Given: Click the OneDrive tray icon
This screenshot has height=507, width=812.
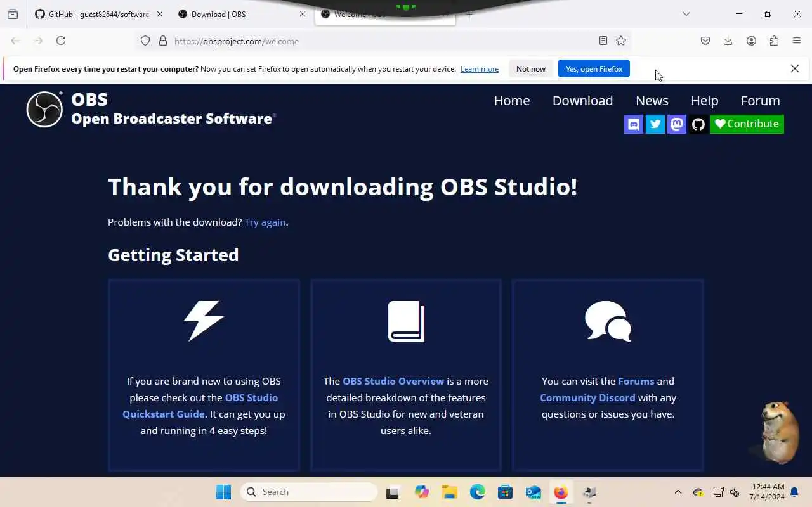Looking at the screenshot, I should click(x=698, y=492).
